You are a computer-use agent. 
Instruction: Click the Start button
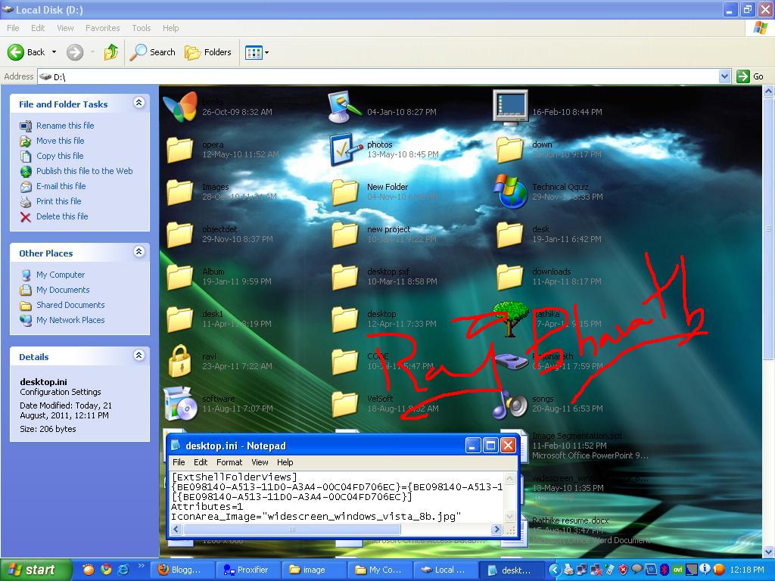[x=35, y=570]
